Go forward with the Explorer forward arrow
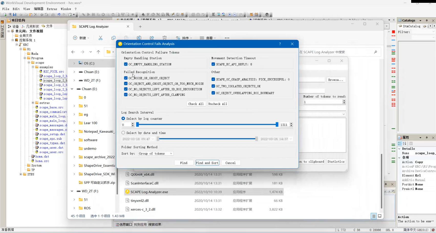The width and height of the screenshot is (436, 233). coord(82,52)
